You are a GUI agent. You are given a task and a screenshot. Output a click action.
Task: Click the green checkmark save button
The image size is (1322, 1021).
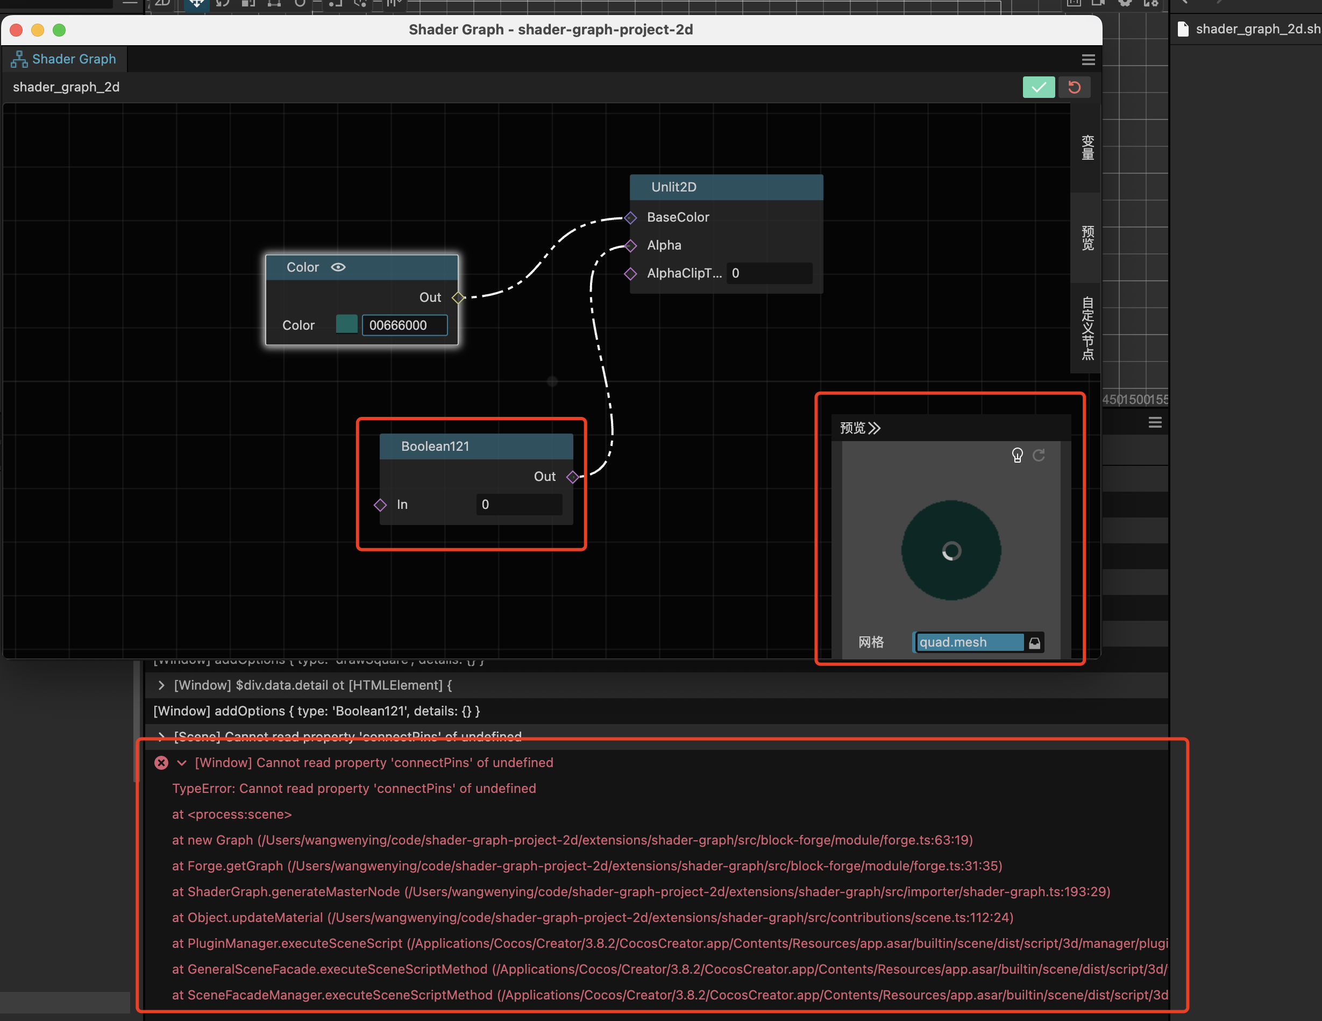pyautogui.click(x=1038, y=87)
